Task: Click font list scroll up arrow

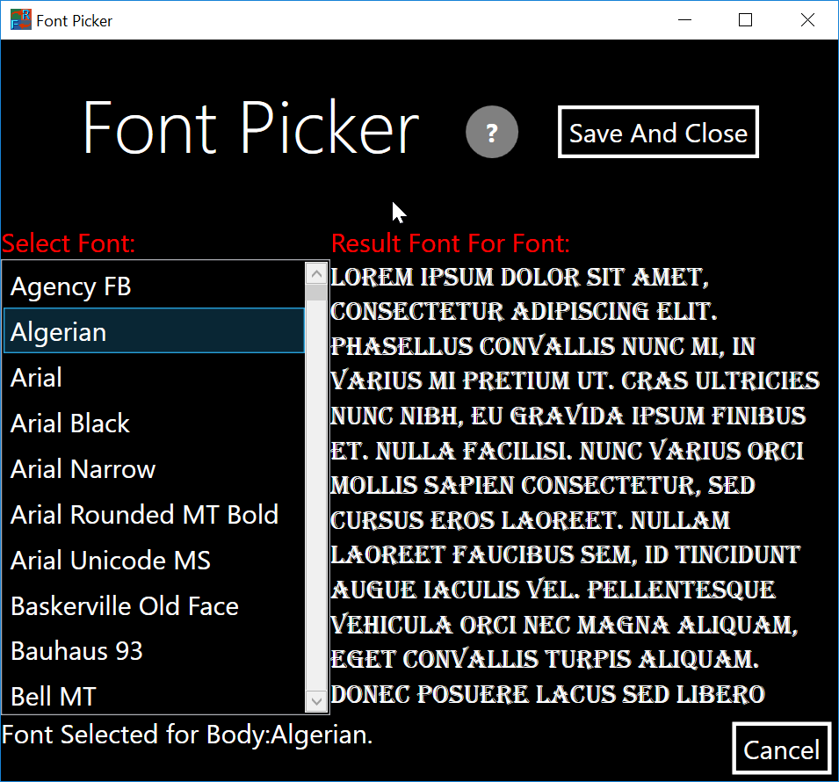Action: [316, 274]
